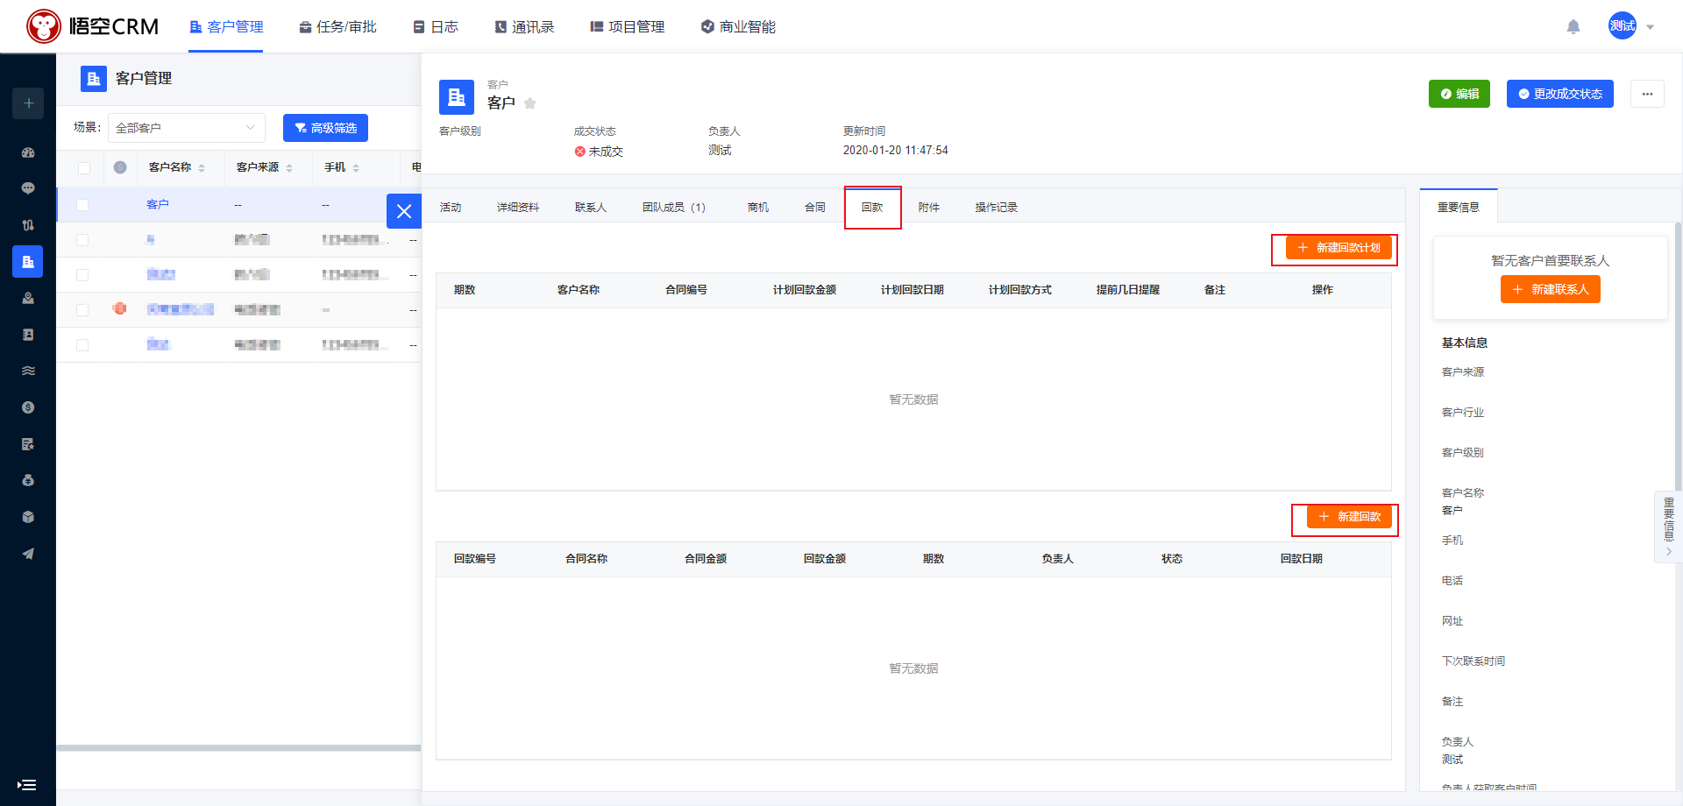
Task: Toggle the select-all checkbox in table header
Action: coord(84,168)
